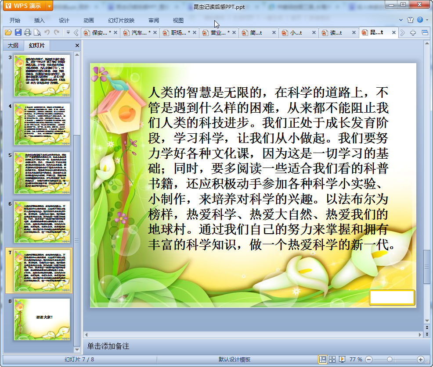Collapse the ribbon with the chevron icon
The height and width of the screenshot is (367, 433).
pyautogui.click(x=401, y=20)
